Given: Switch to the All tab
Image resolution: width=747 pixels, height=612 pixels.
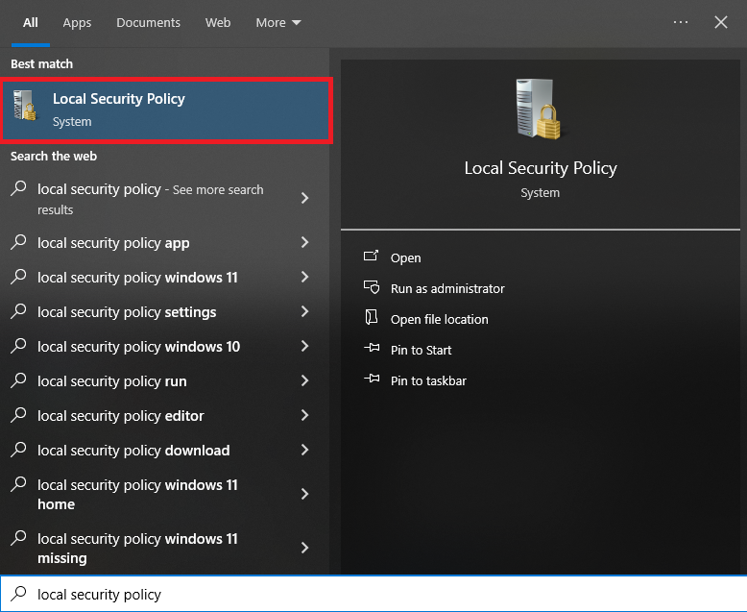Looking at the screenshot, I should pyautogui.click(x=31, y=22).
